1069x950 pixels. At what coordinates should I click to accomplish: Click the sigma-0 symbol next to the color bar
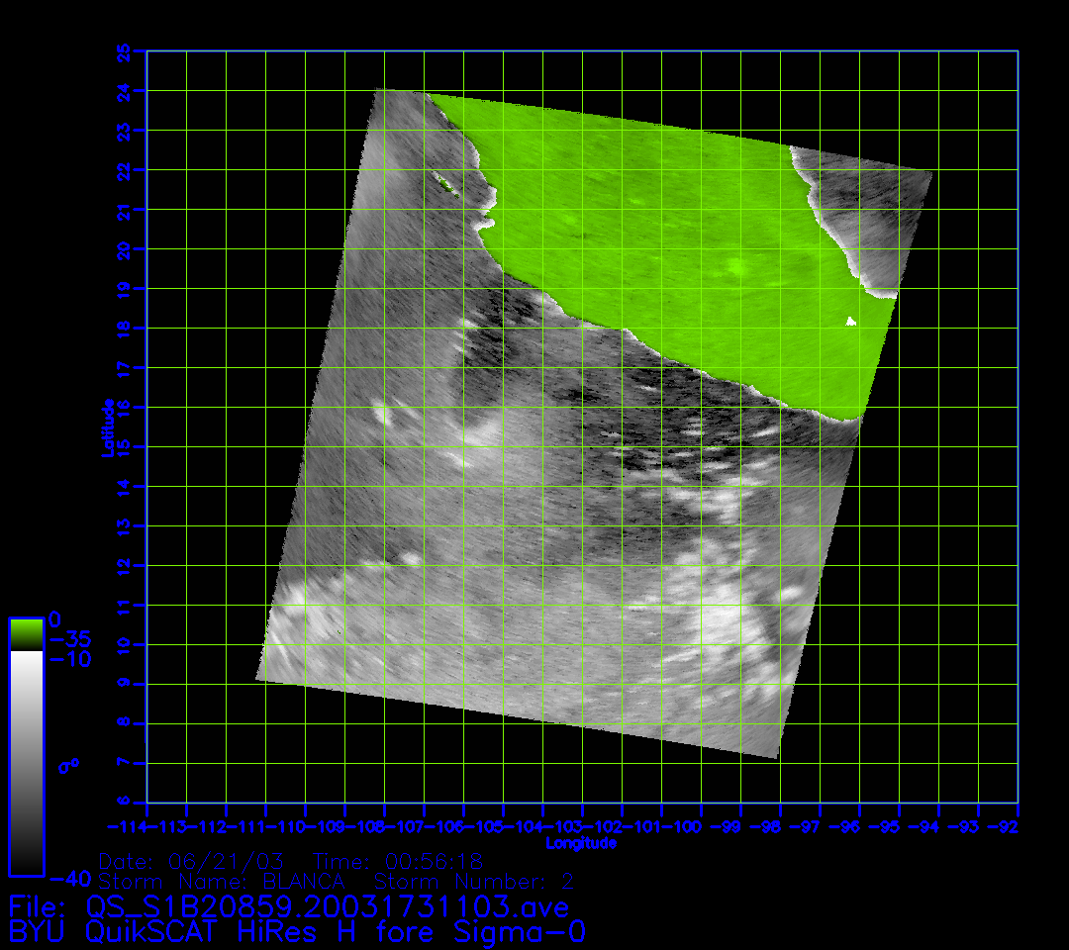pyautogui.click(x=69, y=765)
